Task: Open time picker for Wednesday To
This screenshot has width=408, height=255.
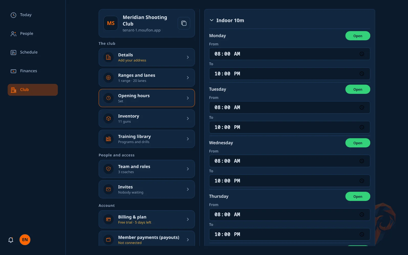Action: (362, 181)
